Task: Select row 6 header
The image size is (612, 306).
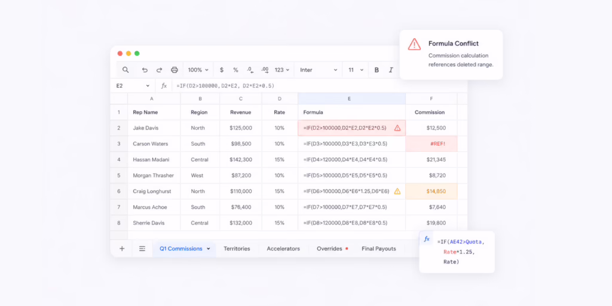Action: click(x=119, y=191)
